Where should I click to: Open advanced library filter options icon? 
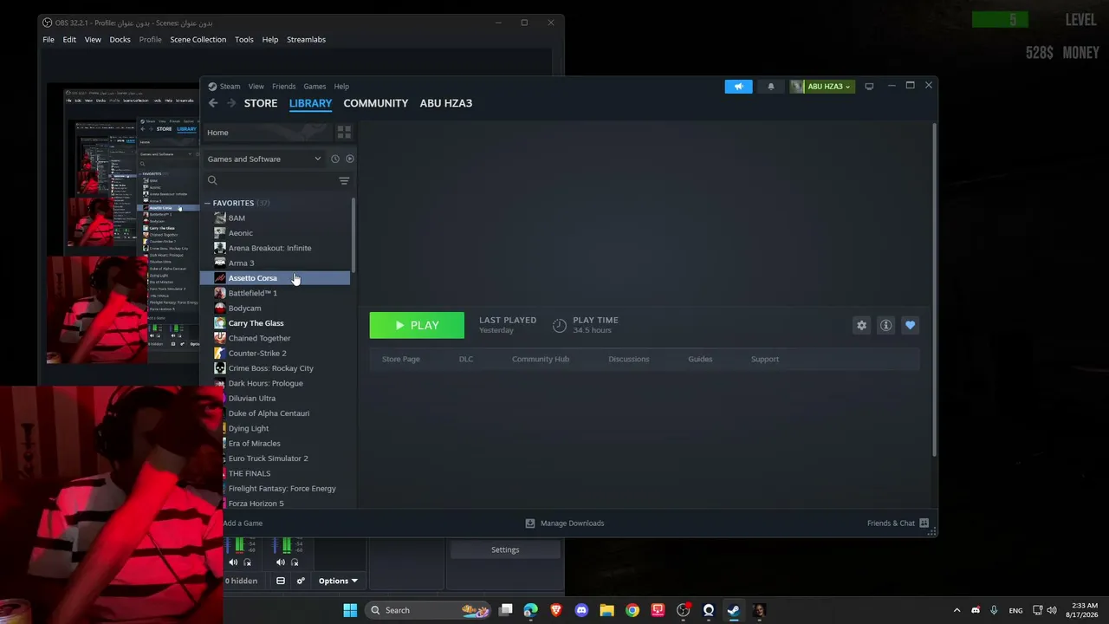pos(344,180)
